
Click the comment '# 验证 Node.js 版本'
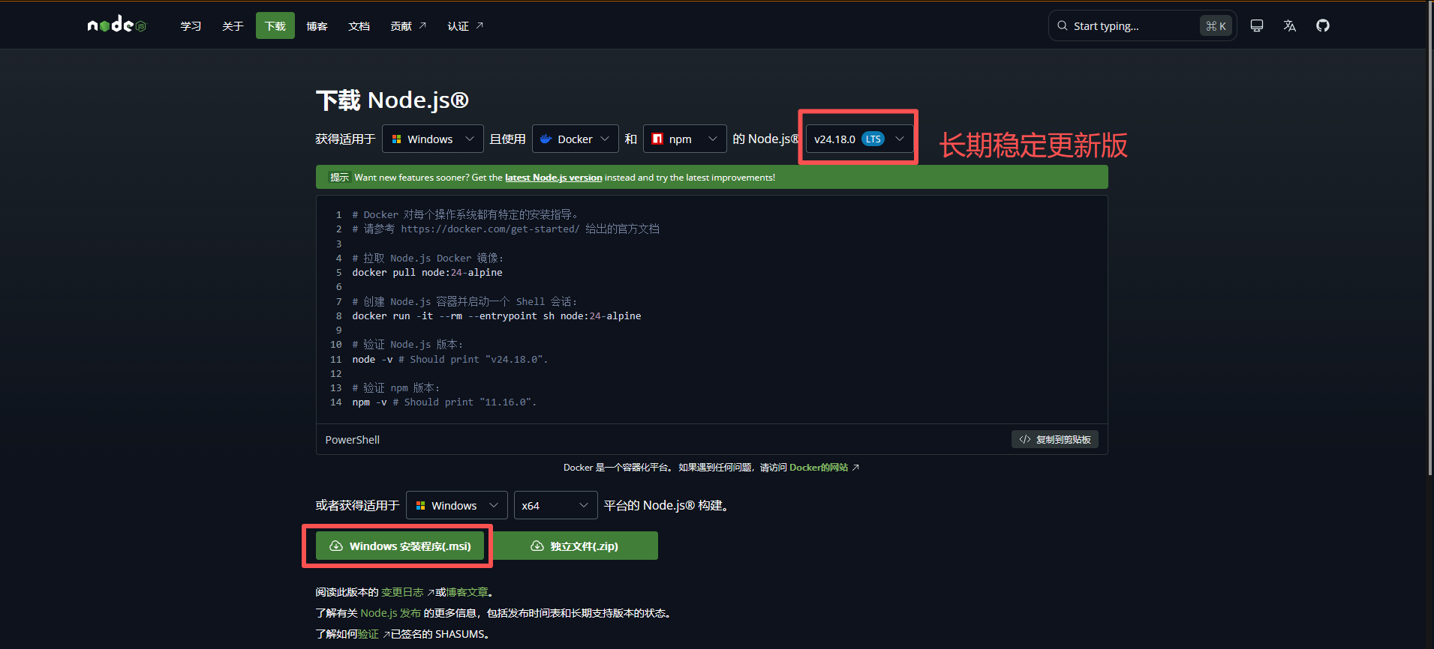[407, 345]
